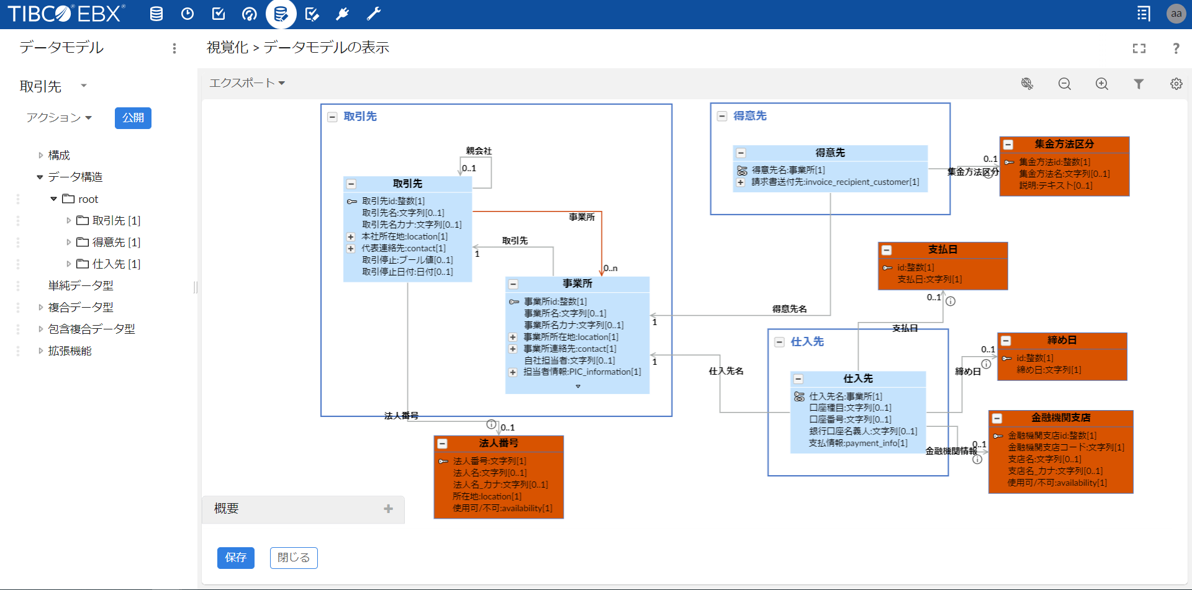This screenshot has height=590, width=1192.
Task: Open the diagram filter funnel icon
Action: coord(1139,84)
